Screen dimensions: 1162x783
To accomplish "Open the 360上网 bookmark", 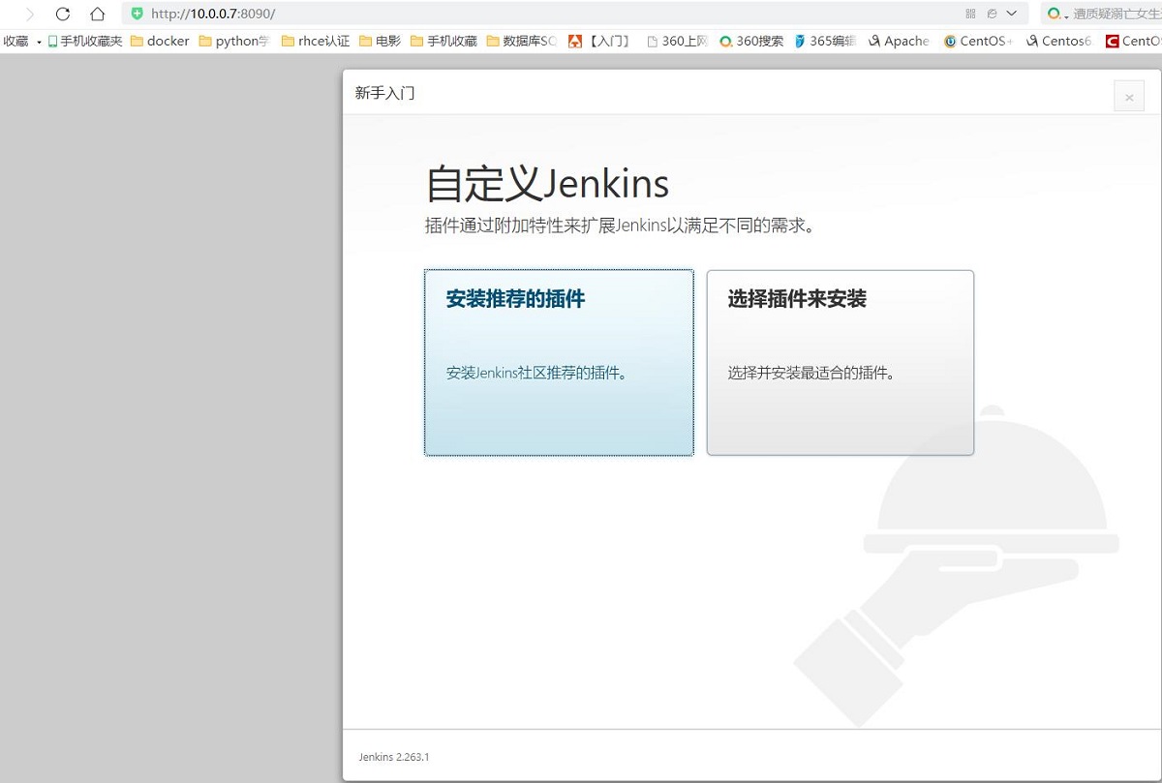I will pos(677,42).
